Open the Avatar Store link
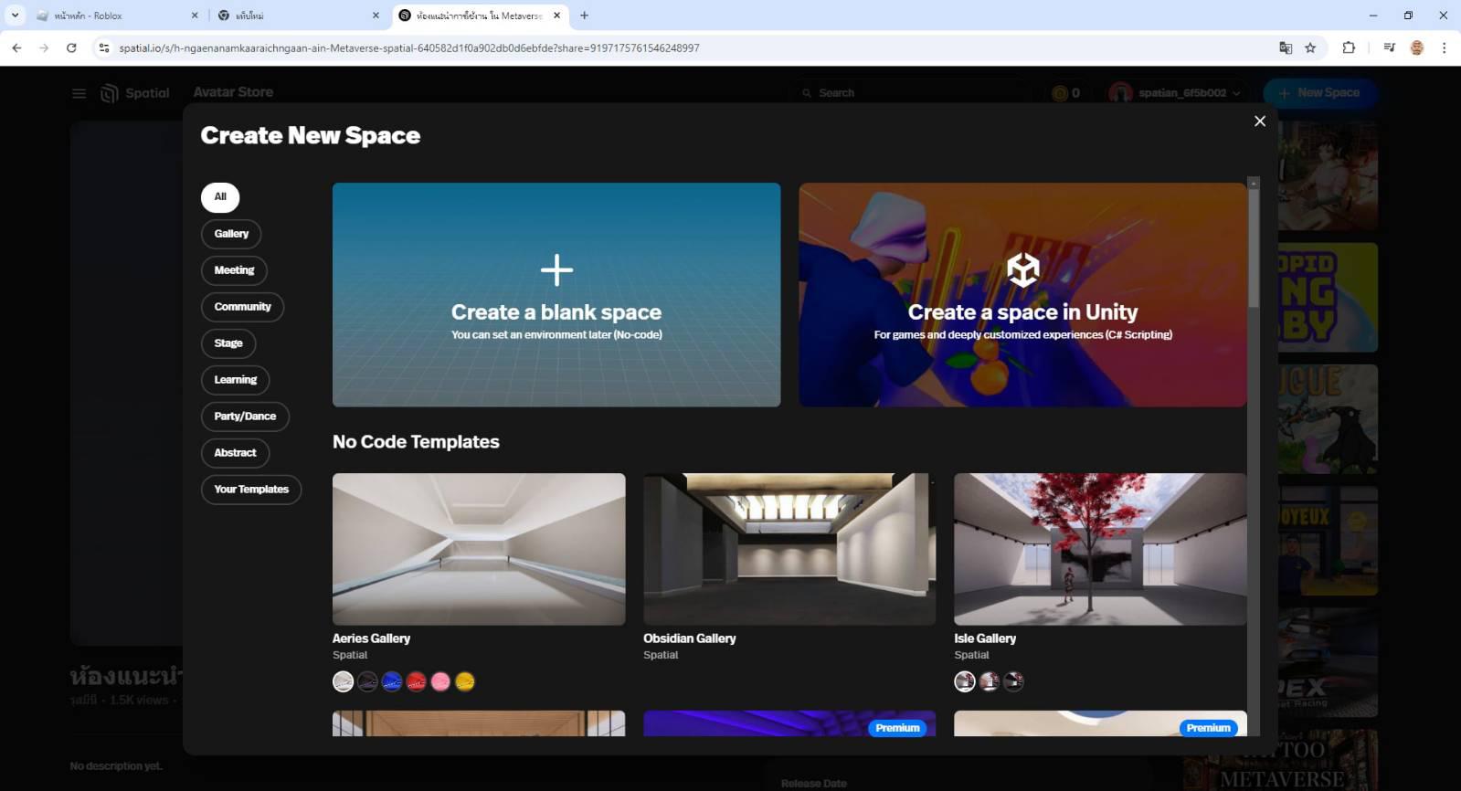Viewport: 1461px width, 791px height. point(233,92)
